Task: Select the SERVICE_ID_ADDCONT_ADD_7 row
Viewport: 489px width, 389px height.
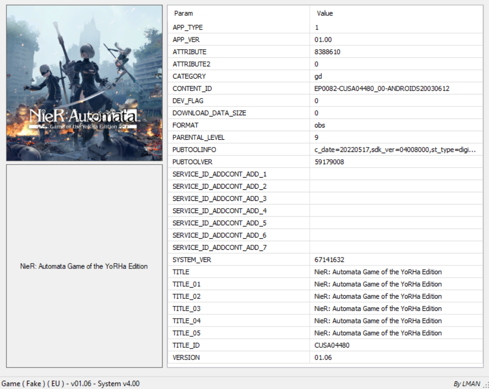Action: coord(325,247)
